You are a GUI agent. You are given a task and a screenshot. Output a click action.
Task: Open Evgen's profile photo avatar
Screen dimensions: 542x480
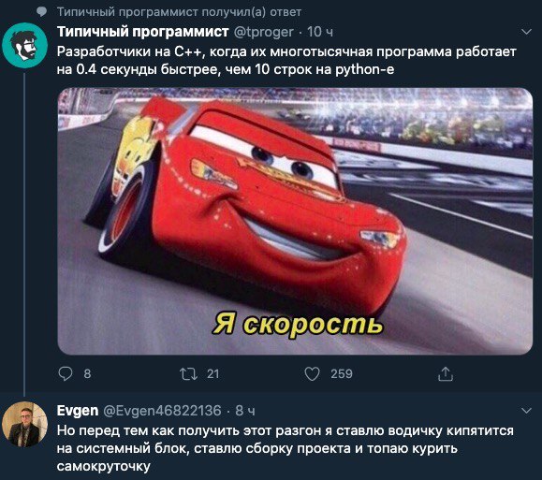(24, 424)
